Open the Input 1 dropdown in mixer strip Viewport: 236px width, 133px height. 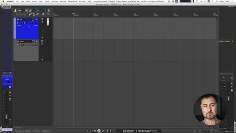[7, 82]
